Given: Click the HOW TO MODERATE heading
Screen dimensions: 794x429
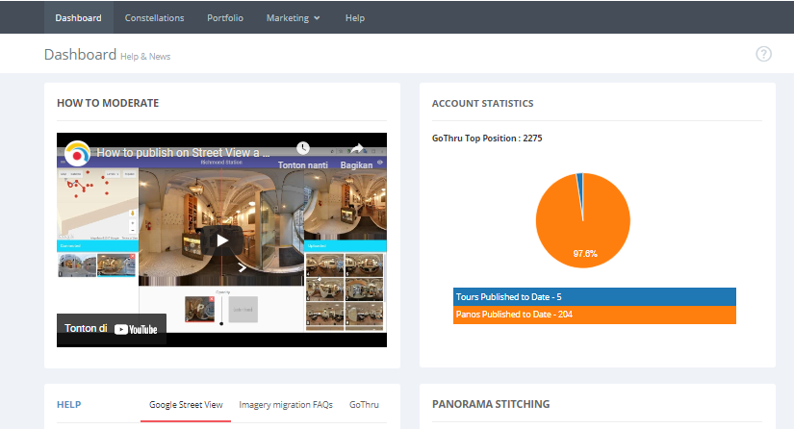Looking at the screenshot, I should point(108,103).
